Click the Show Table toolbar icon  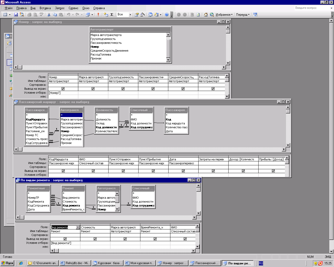[x=106, y=15]
